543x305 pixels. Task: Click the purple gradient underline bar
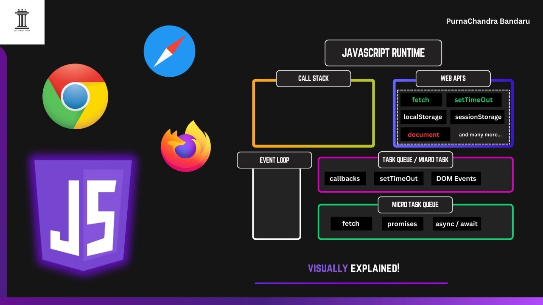pos(351,283)
